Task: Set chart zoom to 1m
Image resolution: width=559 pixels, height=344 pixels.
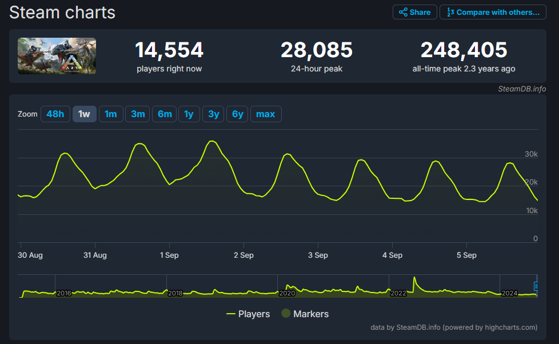Action: tap(111, 114)
